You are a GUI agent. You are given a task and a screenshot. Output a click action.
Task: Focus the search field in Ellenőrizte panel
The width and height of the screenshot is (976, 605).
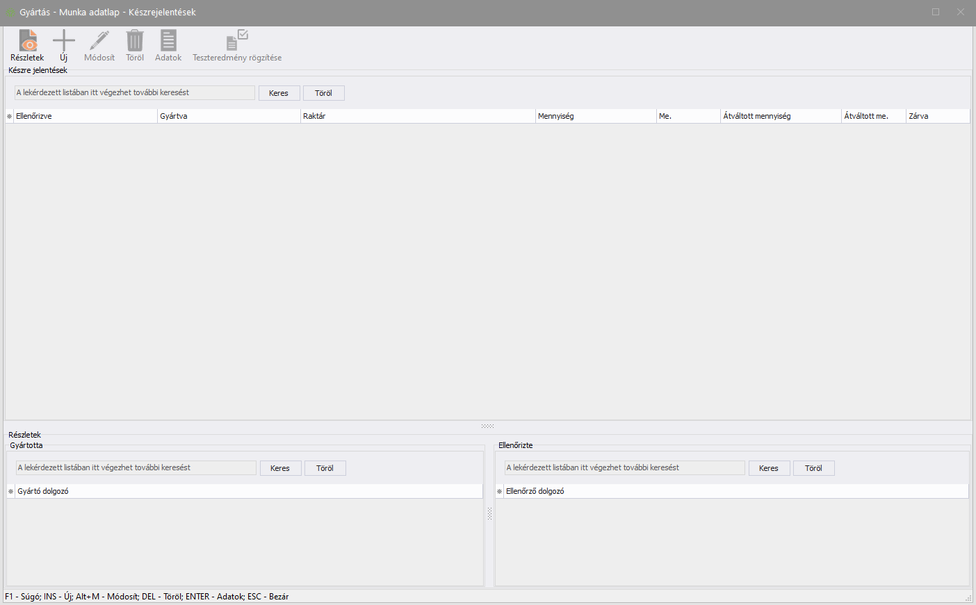click(x=624, y=468)
